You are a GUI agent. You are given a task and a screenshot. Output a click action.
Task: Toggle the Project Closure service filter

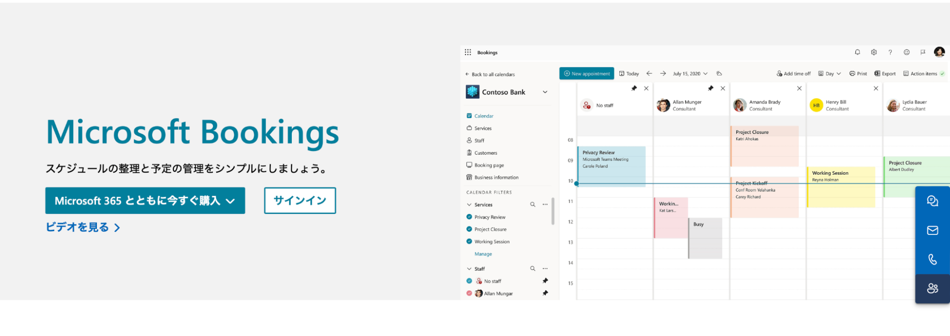[x=469, y=229]
